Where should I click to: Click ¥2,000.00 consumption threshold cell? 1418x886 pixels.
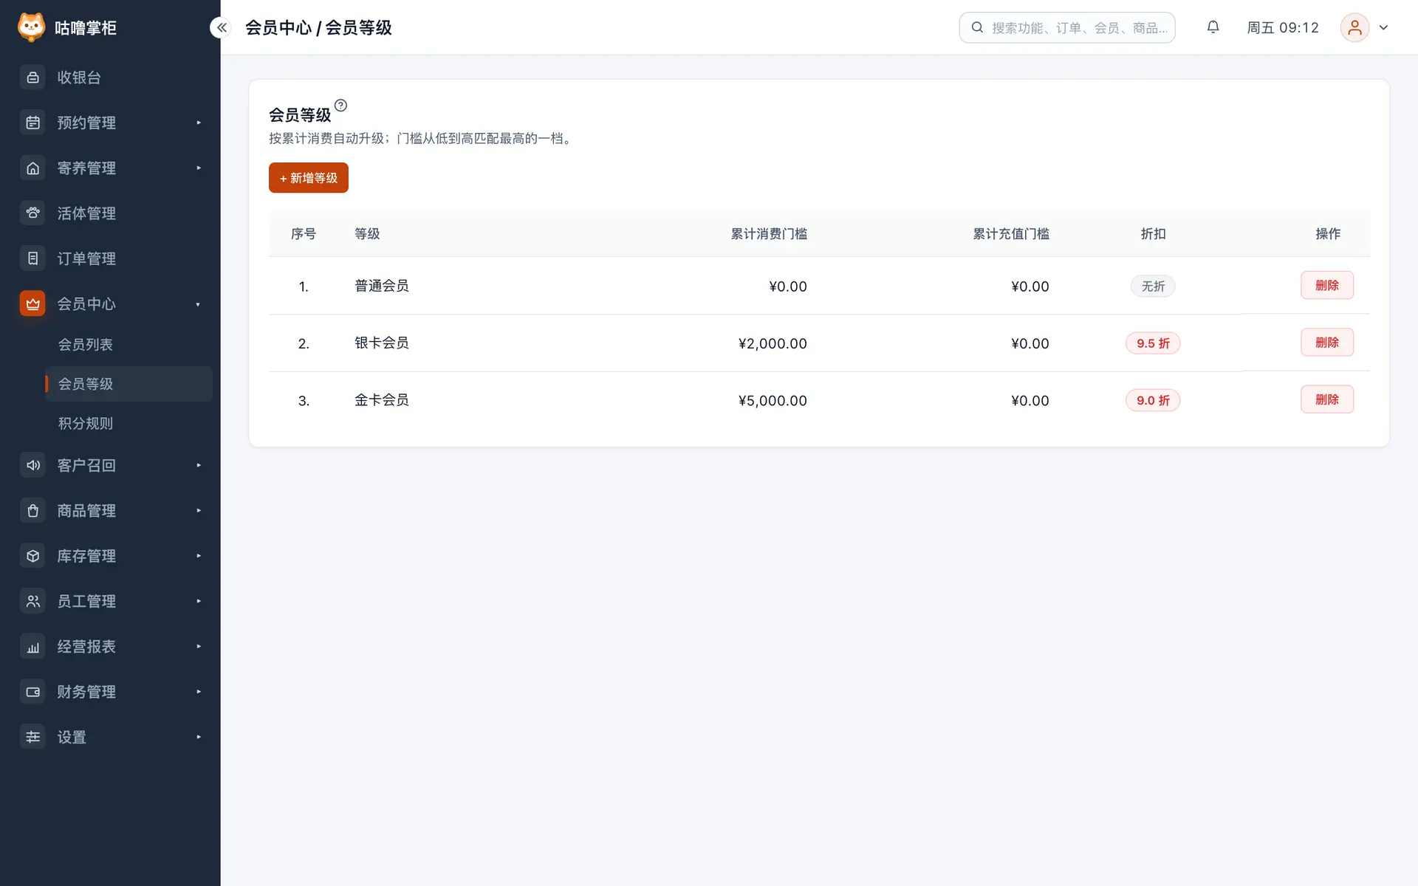point(773,343)
